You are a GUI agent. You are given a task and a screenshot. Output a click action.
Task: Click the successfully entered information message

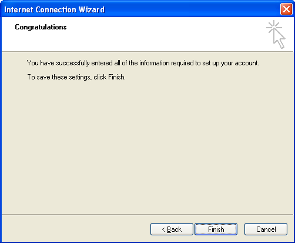[x=143, y=63]
